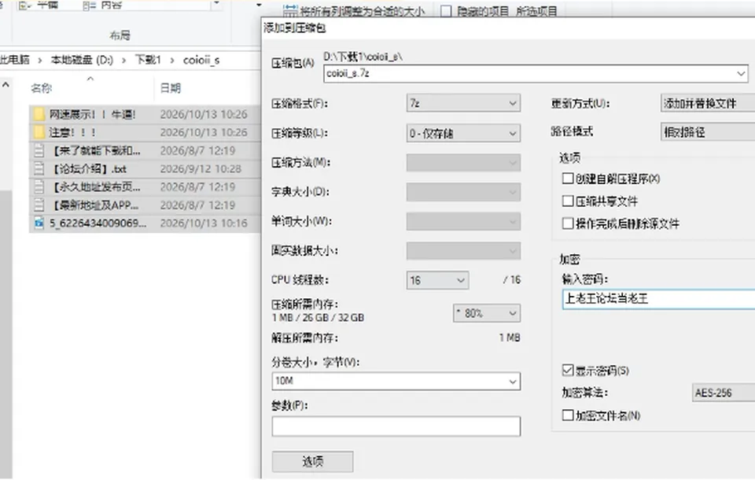Select the 注意 folder icon

coord(39,132)
